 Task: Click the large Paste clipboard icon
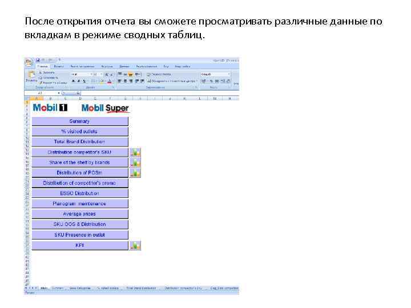[x=31, y=75]
